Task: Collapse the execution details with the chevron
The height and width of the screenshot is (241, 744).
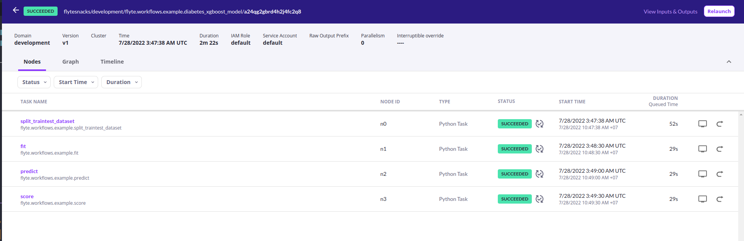Action: click(729, 62)
